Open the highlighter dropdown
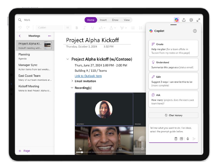The width and height of the screenshot is (218, 162). (123, 28)
